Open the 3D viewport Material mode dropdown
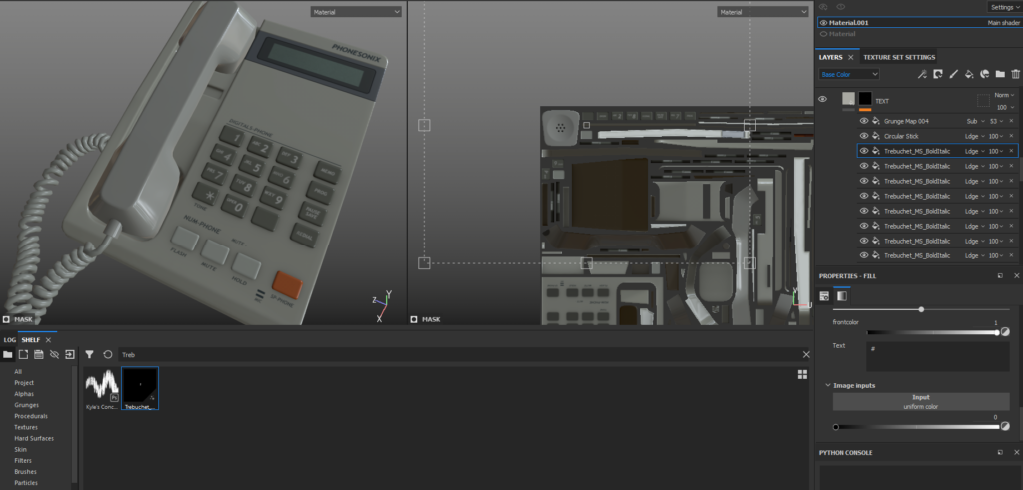Image resolution: width=1023 pixels, height=490 pixels. pyautogui.click(x=356, y=12)
